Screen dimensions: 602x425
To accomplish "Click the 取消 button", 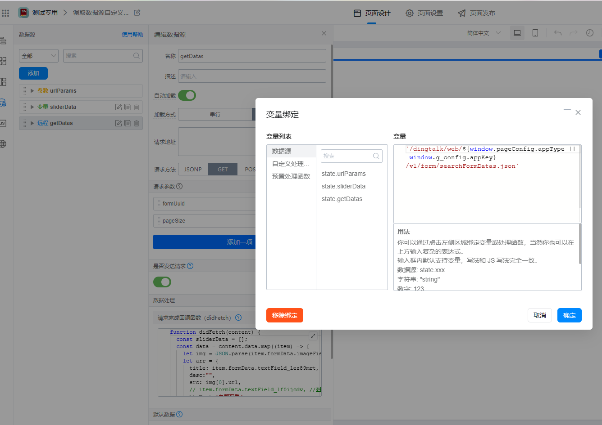I will (x=540, y=315).
